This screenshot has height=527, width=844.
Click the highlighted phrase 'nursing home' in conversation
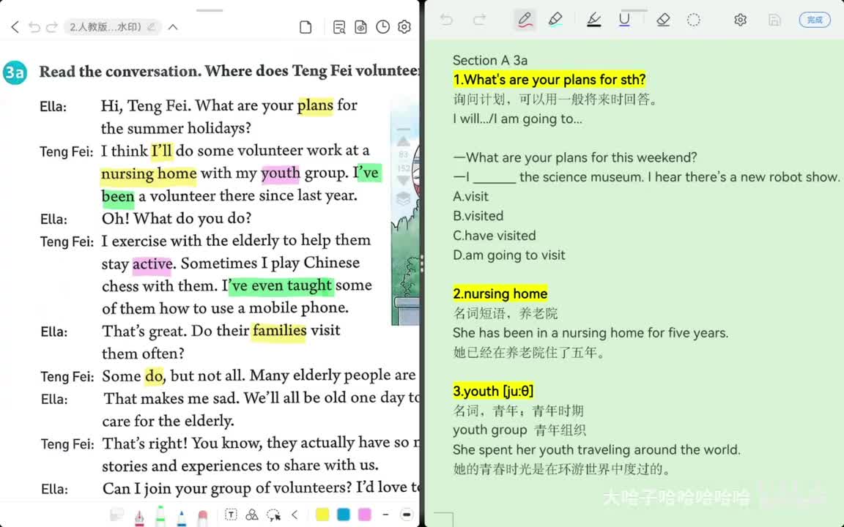coord(149,173)
